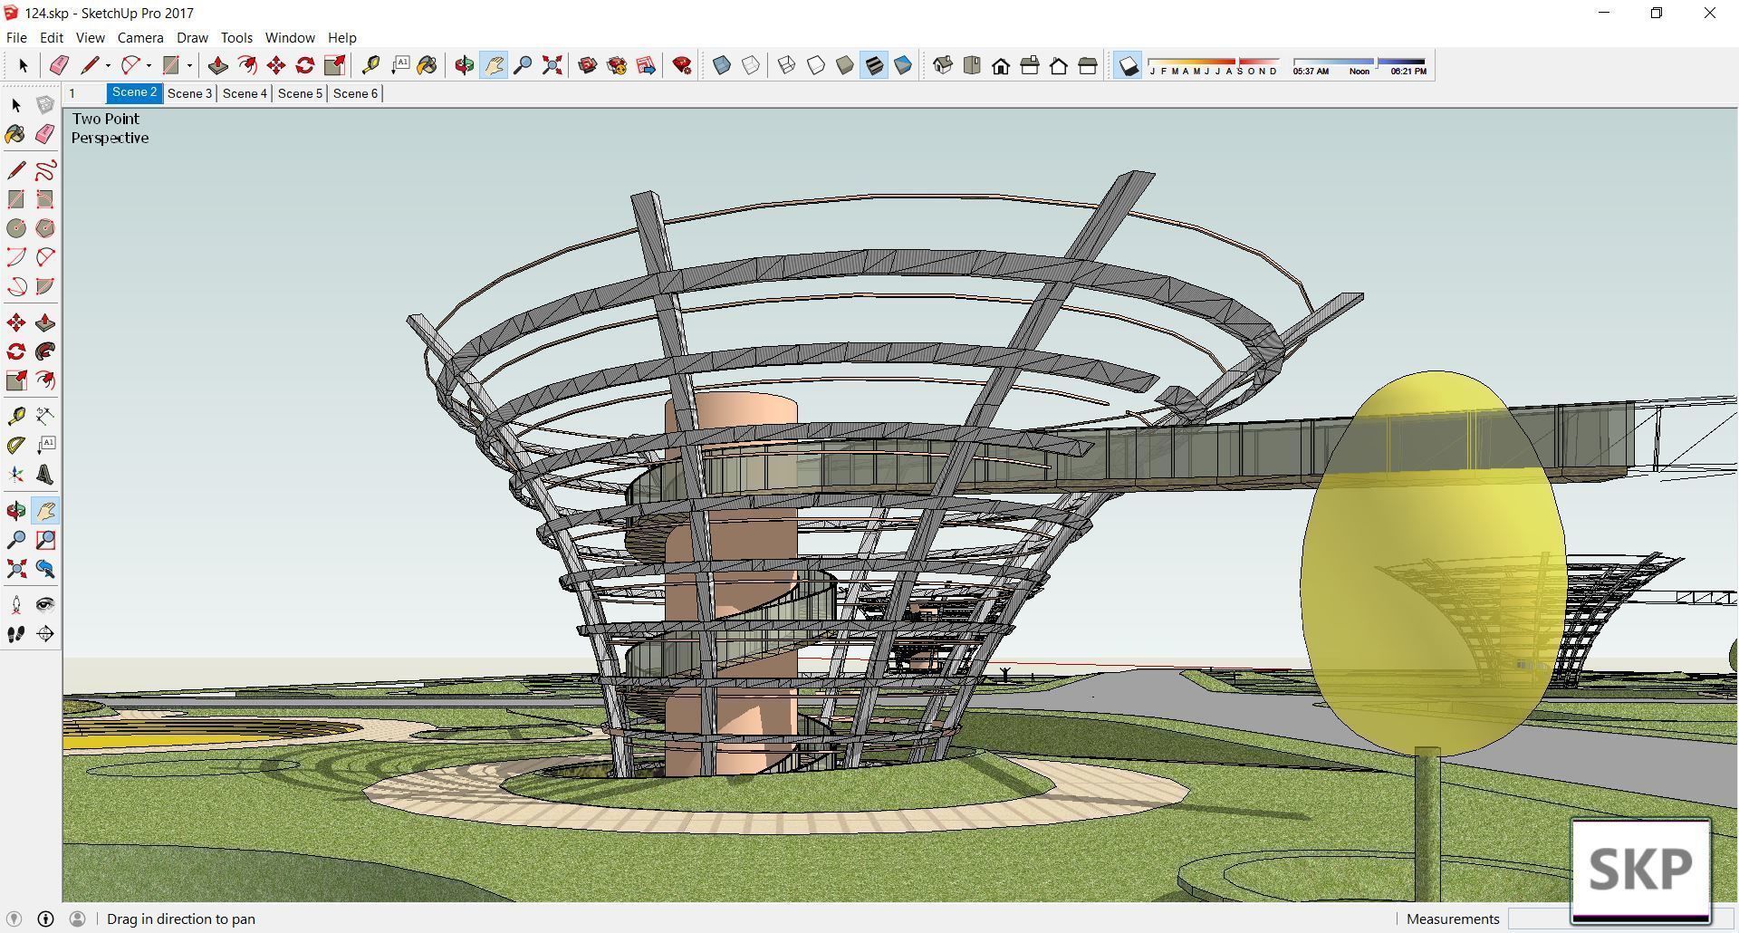Toggle Shaded With Textures style
The width and height of the screenshot is (1739, 933).
pyautogui.click(x=874, y=65)
